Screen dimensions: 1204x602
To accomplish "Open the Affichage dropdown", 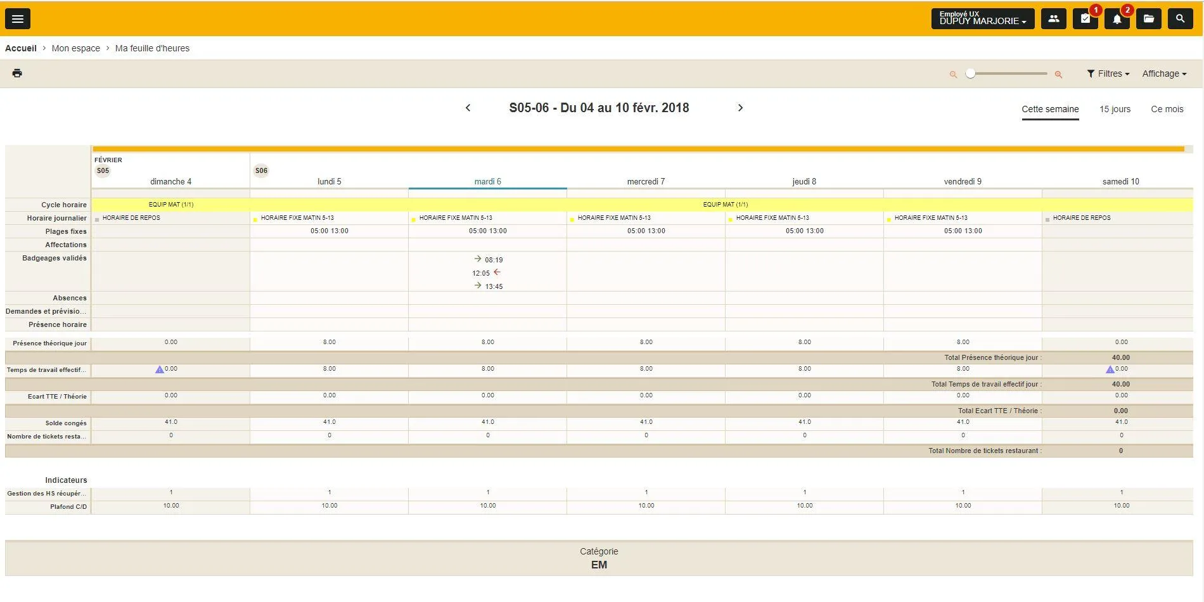I will tap(1164, 74).
